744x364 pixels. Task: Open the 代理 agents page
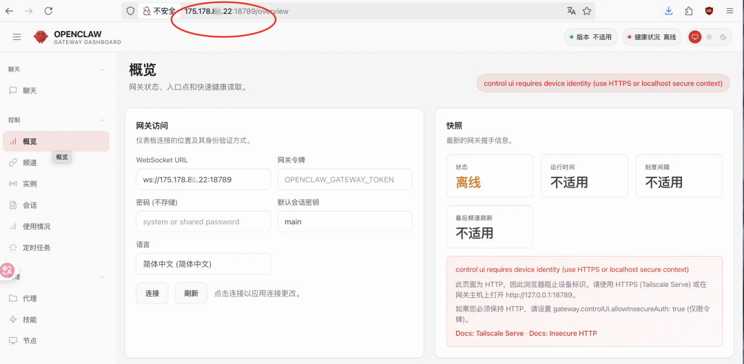tap(56, 298)
